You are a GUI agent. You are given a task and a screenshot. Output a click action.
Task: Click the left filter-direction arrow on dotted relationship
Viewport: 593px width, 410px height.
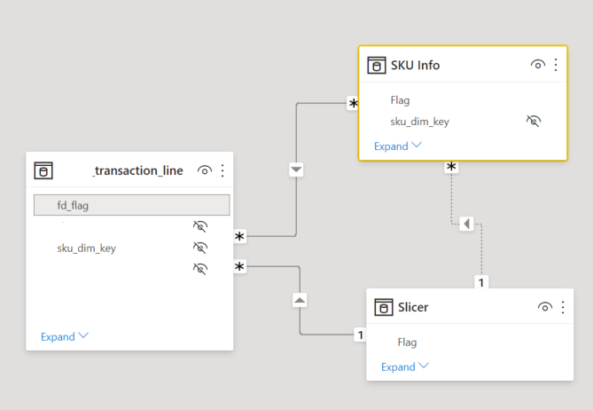coord(466,224)
